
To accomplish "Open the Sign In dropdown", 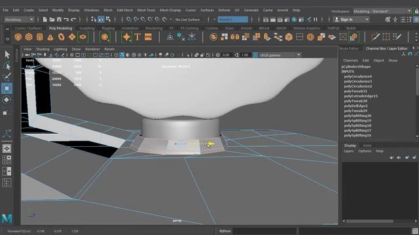I will [352, 20].
